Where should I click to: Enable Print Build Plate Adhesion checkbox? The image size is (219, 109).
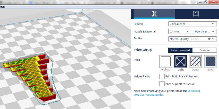(x=162, y=76)
